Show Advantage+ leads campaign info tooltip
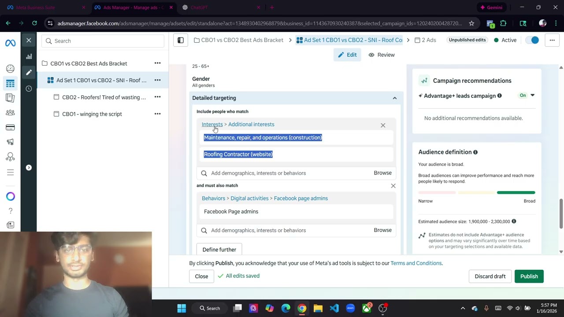The image size is (564, 317). tap(499, 96)
